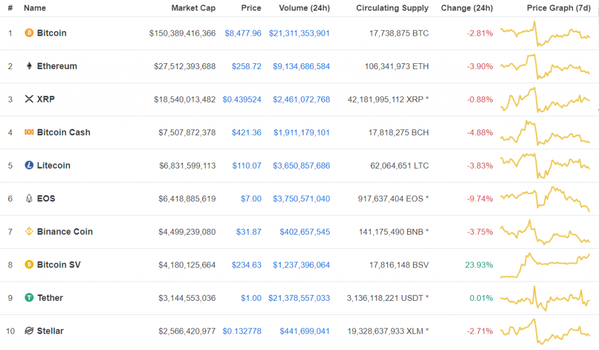599x350 pixels.
Task: Sort by the Price column header
Action: coord(251,8)
